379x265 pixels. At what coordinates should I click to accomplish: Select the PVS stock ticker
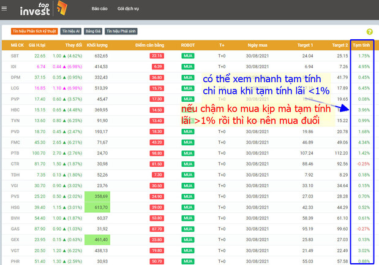pyautogui.click(x=15, y=196)
